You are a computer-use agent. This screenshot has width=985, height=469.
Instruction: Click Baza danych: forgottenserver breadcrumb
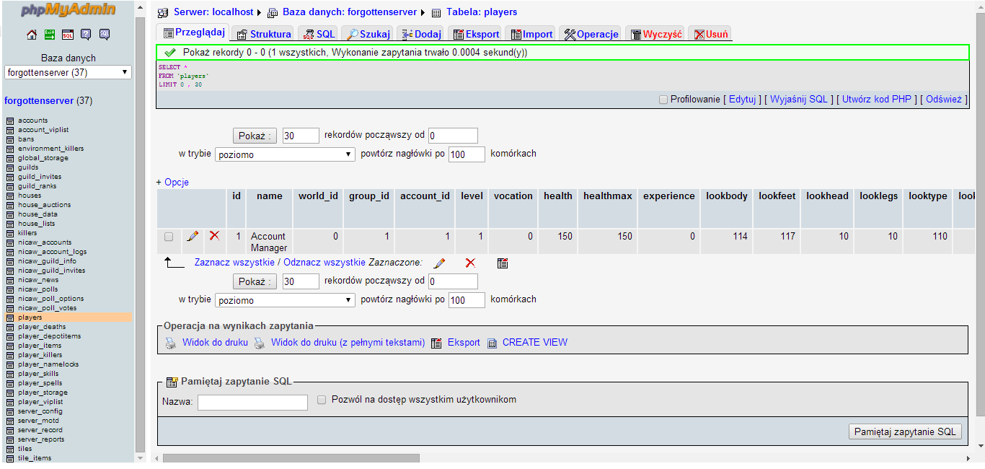[350, 12]
